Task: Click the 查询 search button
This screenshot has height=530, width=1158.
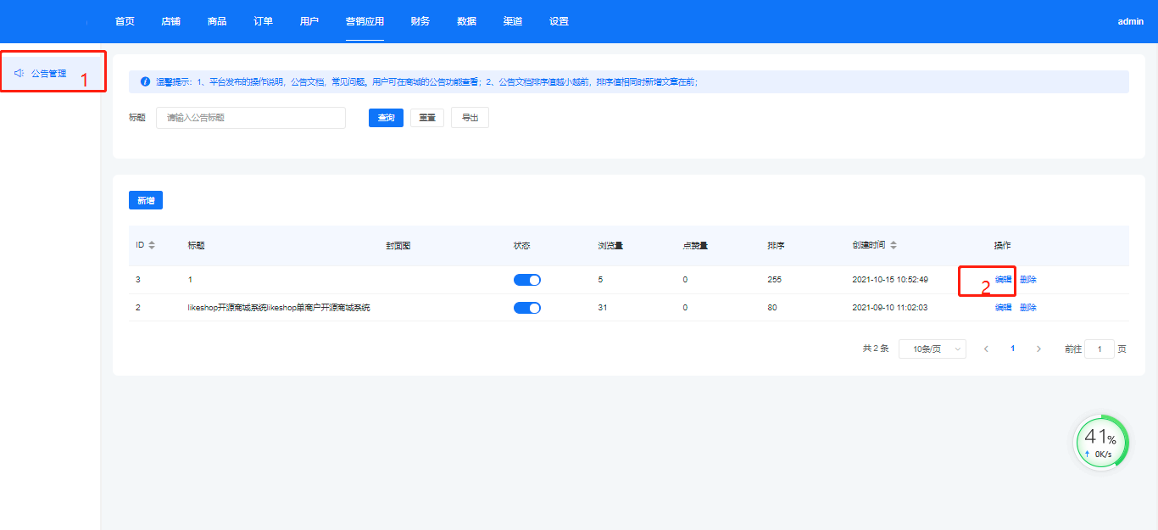Action: (386, 118)
